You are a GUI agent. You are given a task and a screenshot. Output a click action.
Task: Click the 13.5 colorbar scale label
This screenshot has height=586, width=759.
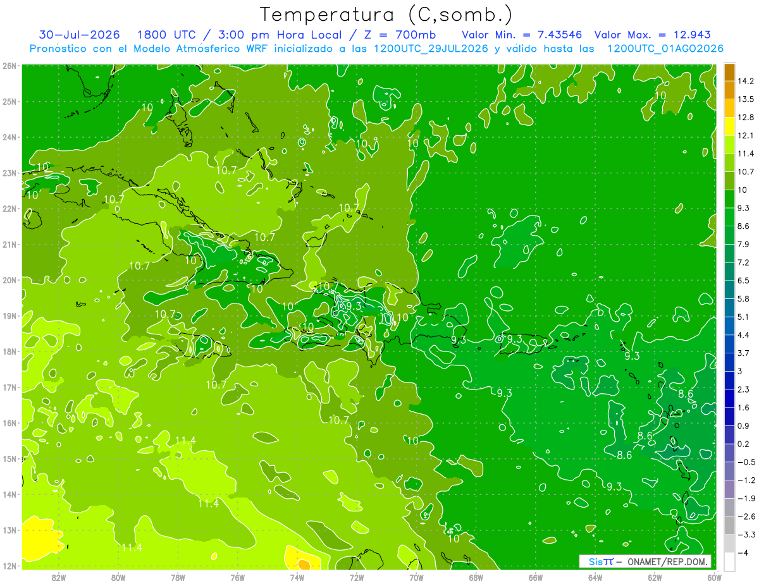746,99
